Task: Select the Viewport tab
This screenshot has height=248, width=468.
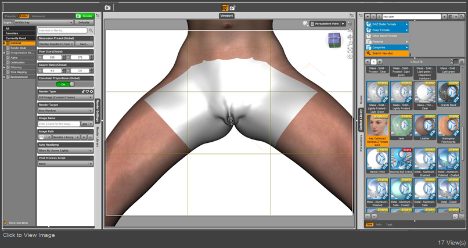Action: tap(226, 16)
